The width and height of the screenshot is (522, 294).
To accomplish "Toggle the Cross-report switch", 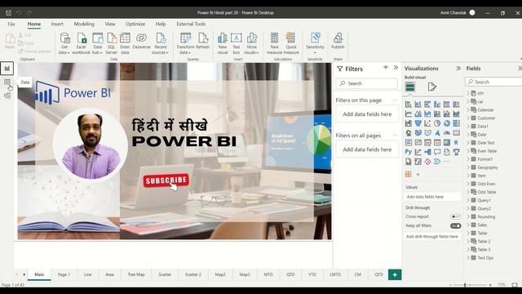I will pos(455,216).
